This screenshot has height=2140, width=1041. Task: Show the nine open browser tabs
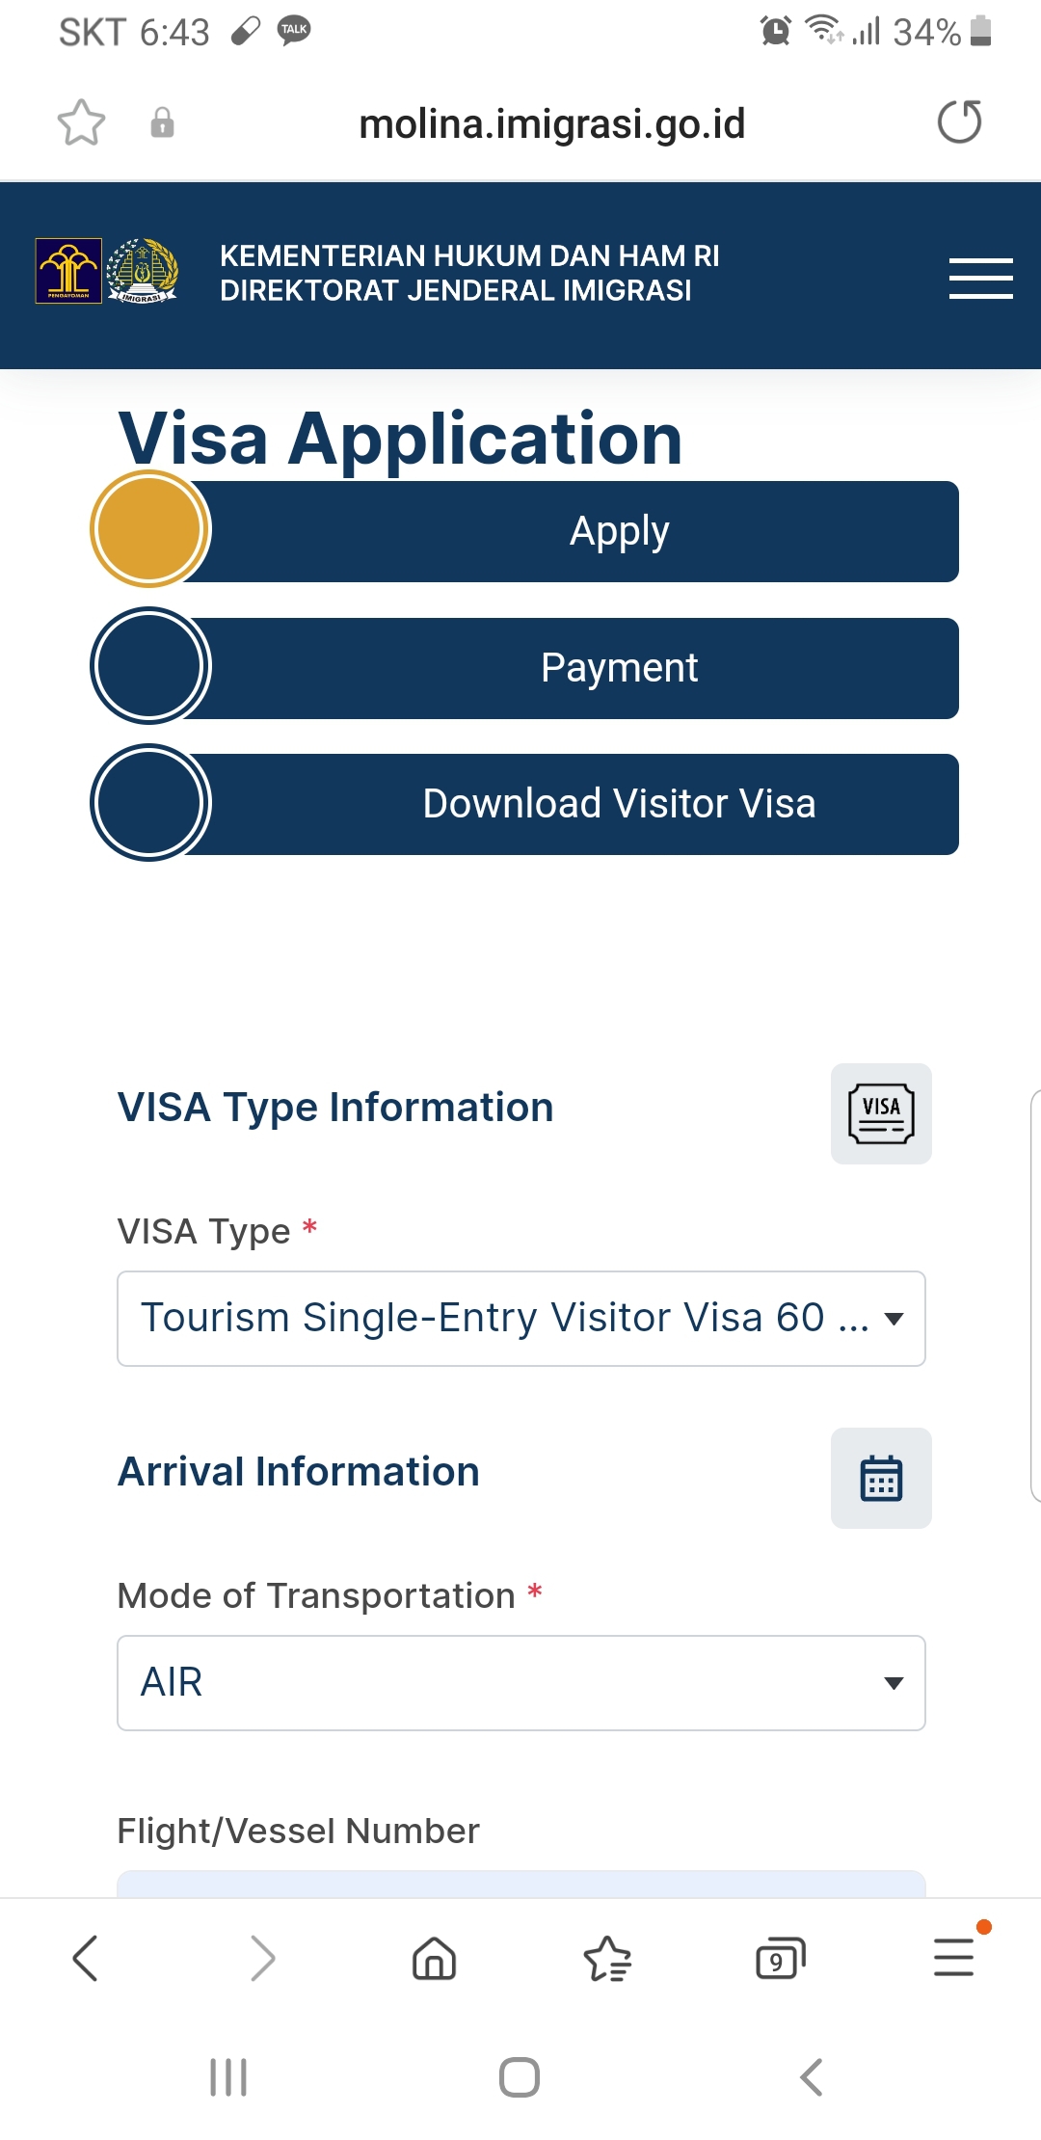(780, 1959)
